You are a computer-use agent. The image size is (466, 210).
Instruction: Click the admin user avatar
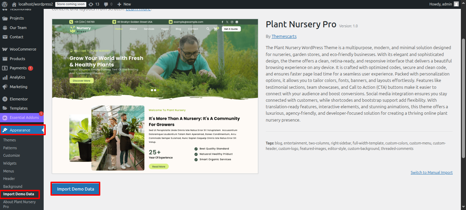pos(456,4)
